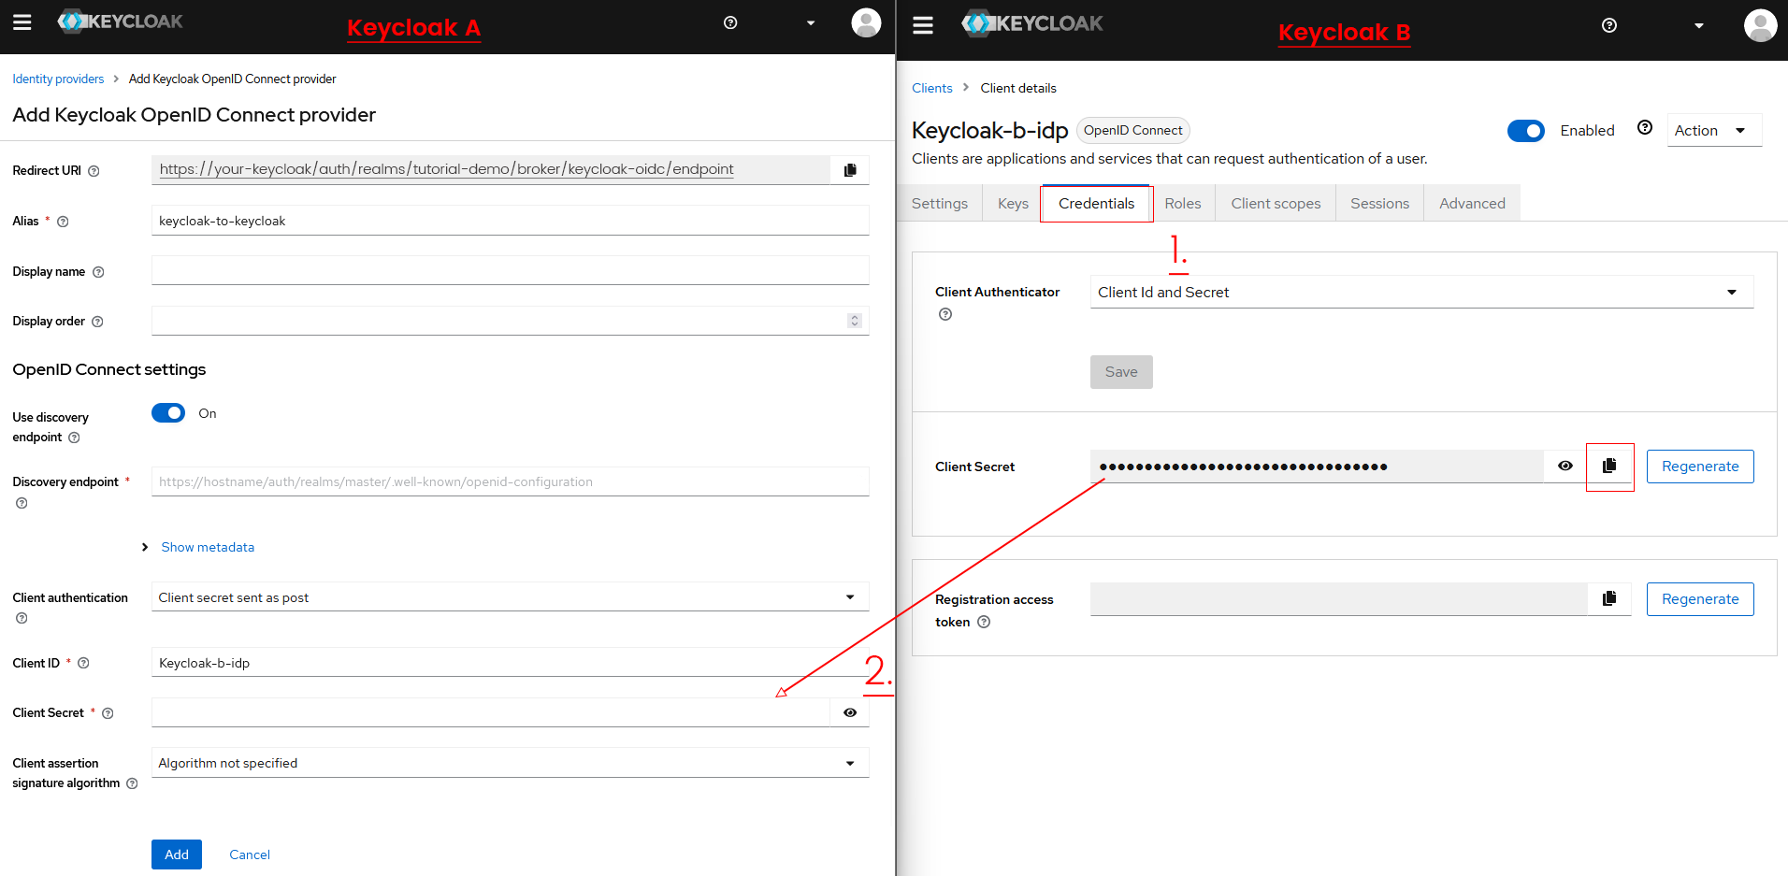Show help for Alias field
Viewport: 1788px width, 876px height.
pyautogui.click(x=63, y=222)
